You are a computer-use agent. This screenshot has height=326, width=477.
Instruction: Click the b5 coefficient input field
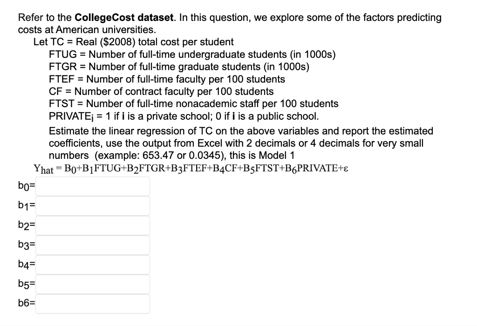92,284
